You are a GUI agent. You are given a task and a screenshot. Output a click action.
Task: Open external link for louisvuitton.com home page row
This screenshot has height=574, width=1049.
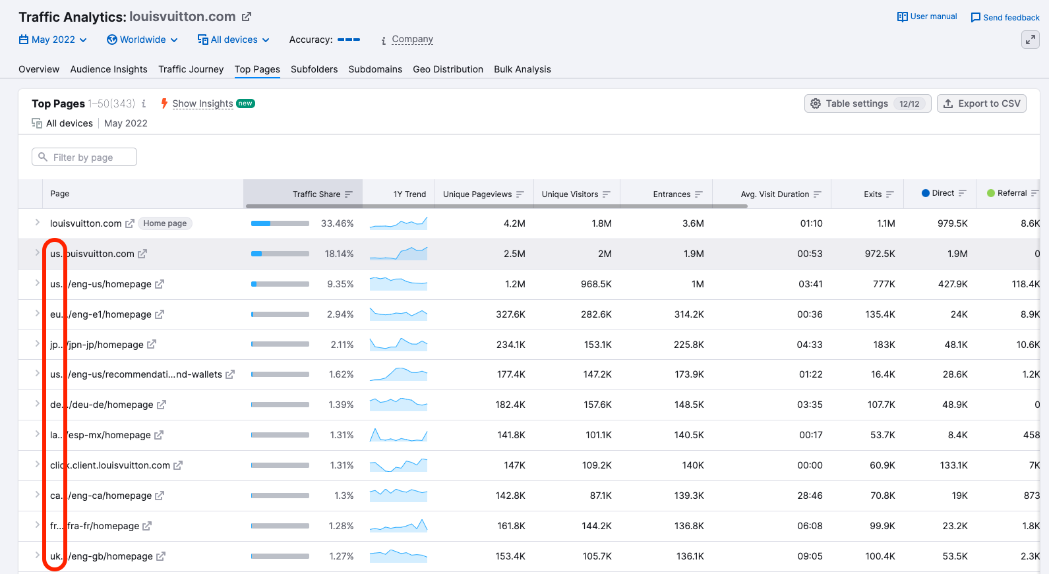130,223
